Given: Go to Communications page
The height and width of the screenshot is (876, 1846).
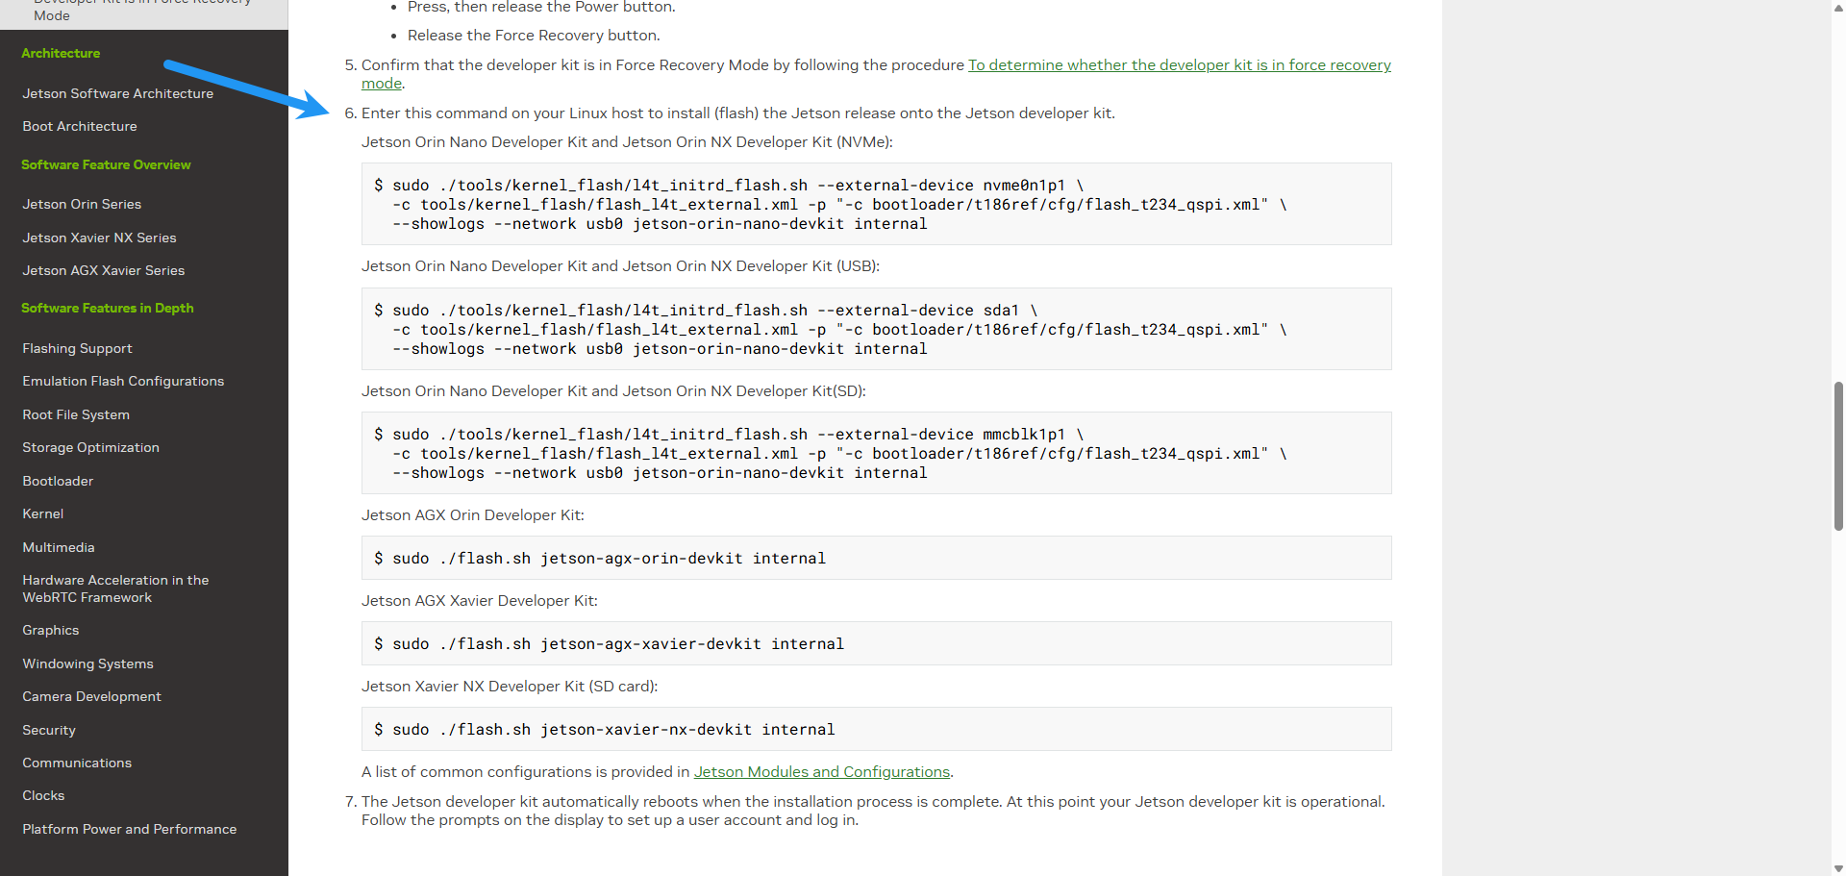Looking at the screenshot, I should (77, 763).
